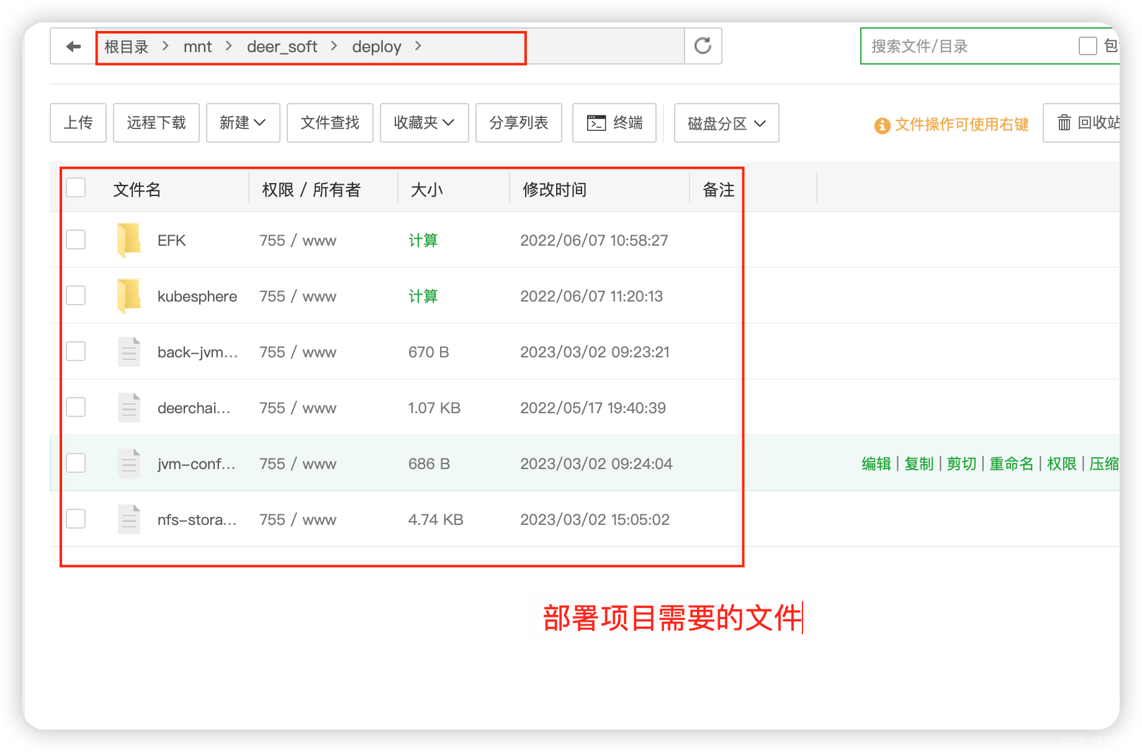Click the back arrow icon
Image resolution: width=1142 pixels, height=752 pixels.
click(73, 47)
